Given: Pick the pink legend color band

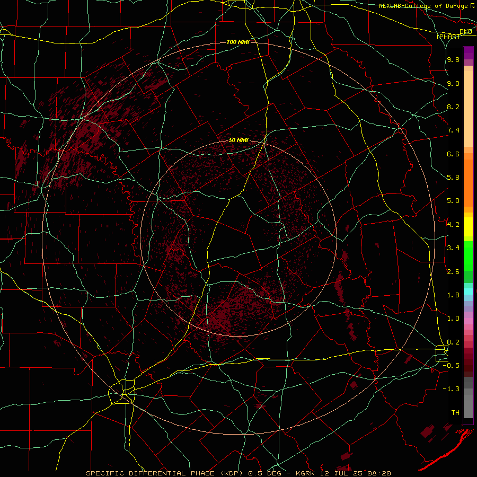Looking at the screenshot, I should 468,321.
